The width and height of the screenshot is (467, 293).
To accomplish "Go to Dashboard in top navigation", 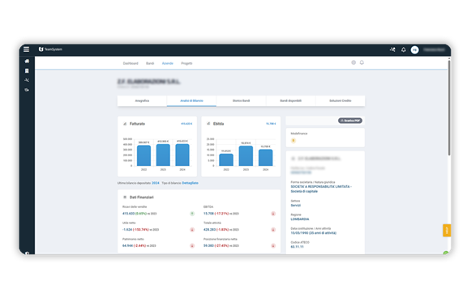I will coord(131,63).
